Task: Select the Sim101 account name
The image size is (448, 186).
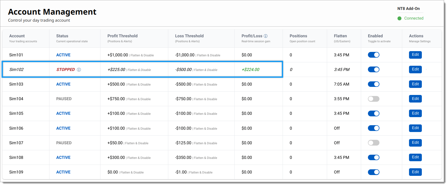Action: [16, 55]
